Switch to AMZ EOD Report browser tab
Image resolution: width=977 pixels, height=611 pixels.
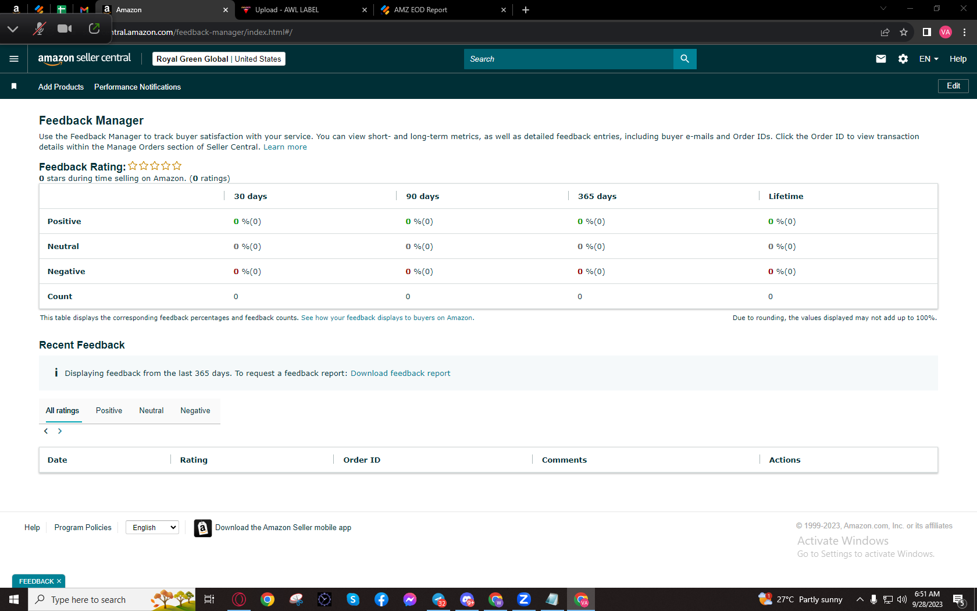443,10
